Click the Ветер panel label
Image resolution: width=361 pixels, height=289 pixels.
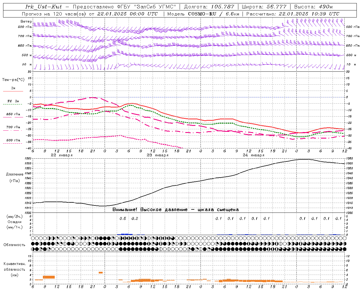coord(26,21)
